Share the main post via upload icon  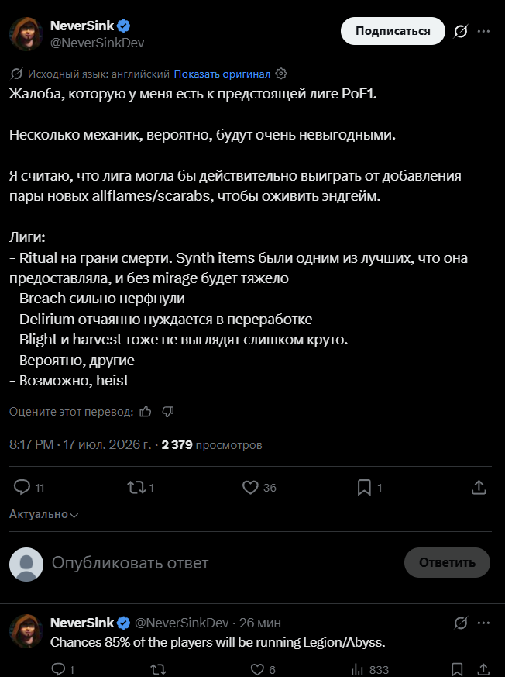pos(479,488)
